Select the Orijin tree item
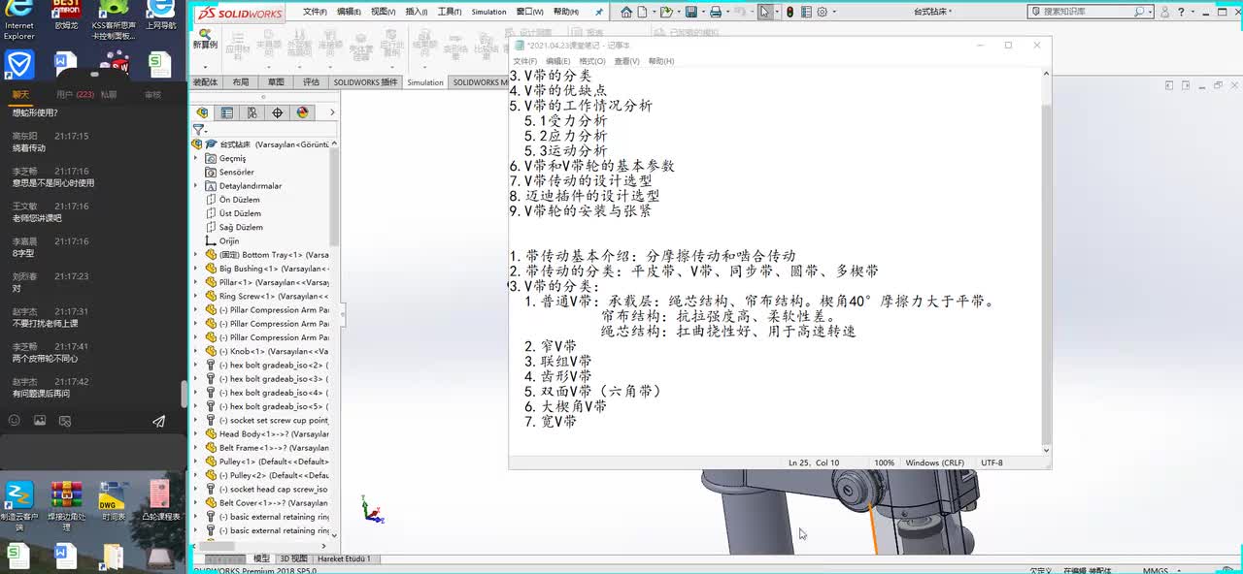 (x=228, y=240)
